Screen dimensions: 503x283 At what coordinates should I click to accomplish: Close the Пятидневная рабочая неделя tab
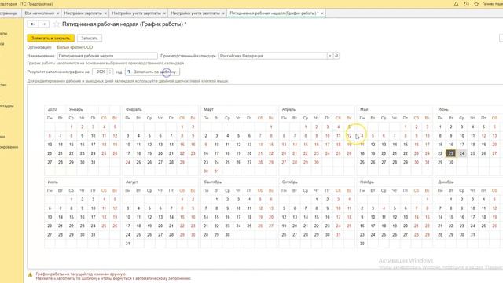(x=322, y=13)
